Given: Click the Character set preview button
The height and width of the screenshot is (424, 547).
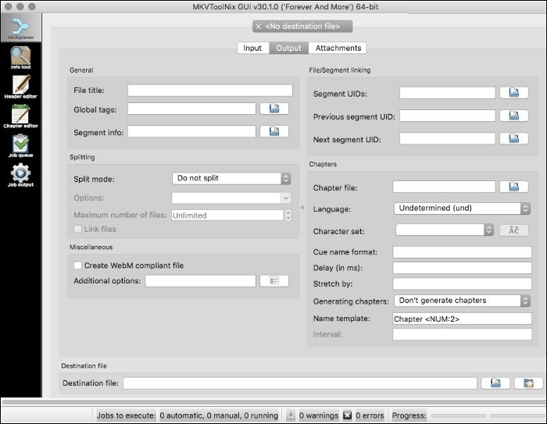Looking at the screenshot, I should click(513, 230).
